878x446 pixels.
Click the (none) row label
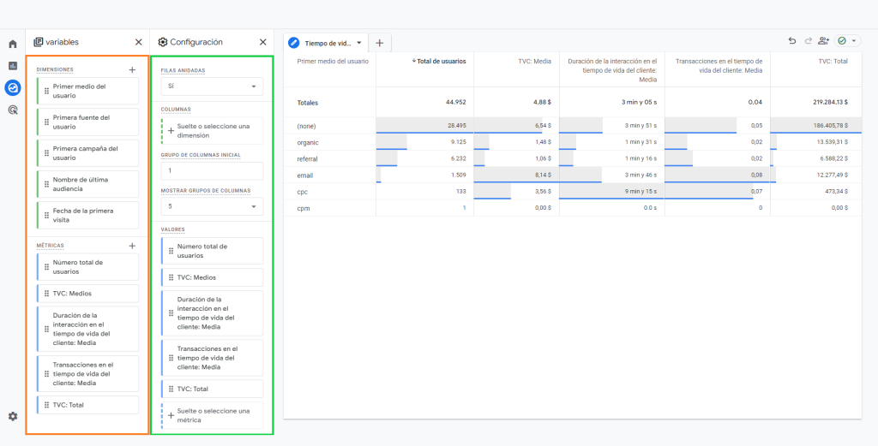[306, 126]
